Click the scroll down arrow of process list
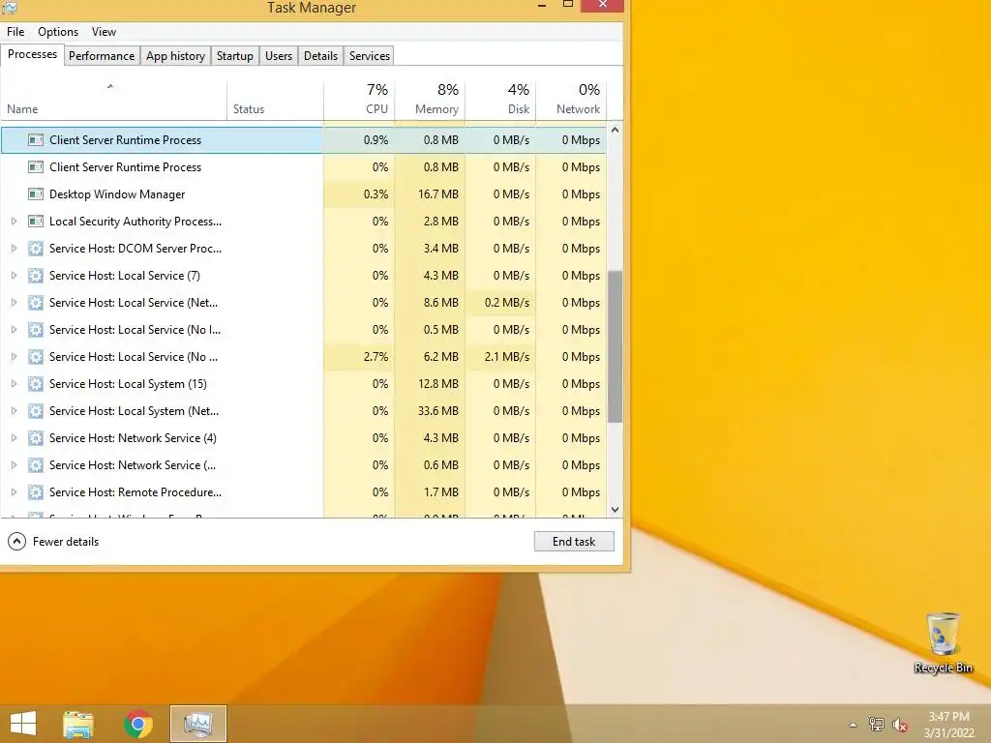 pos(615,509)
